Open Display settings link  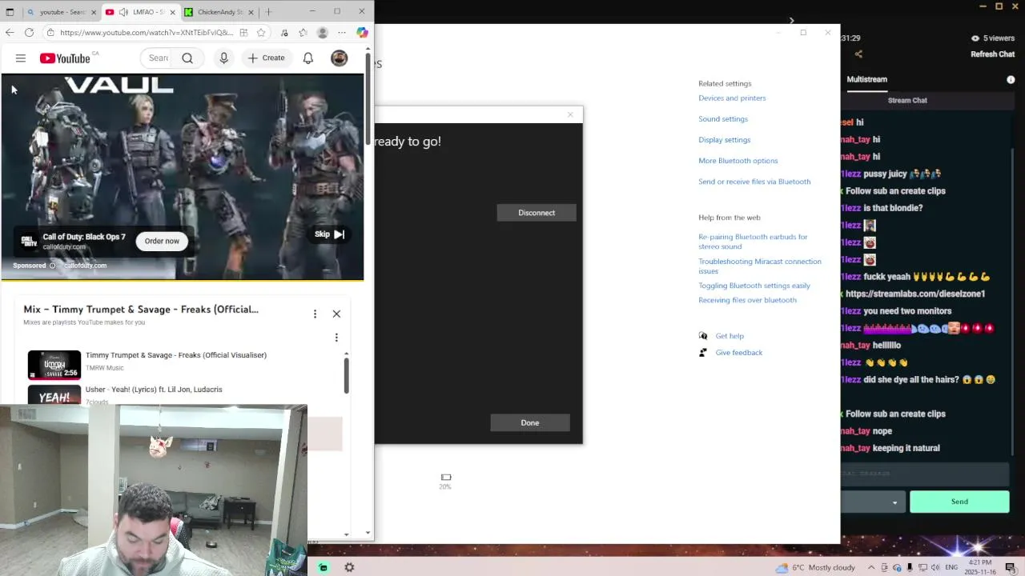point(724,140)
